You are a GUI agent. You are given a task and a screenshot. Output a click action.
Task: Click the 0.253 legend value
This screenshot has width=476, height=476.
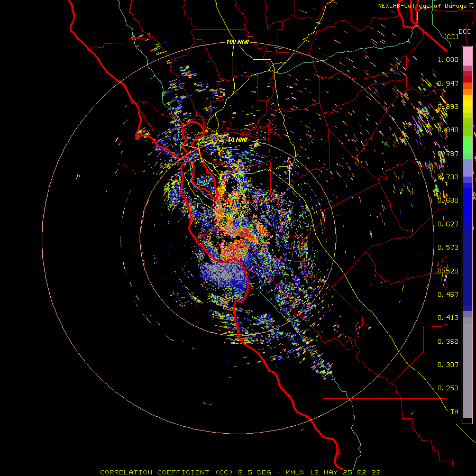pyautogui.click(x=448, y=388)
